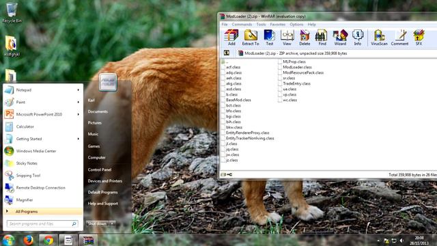
Task: Switch to WinRAR taskbar button
Action: [88, 240]
